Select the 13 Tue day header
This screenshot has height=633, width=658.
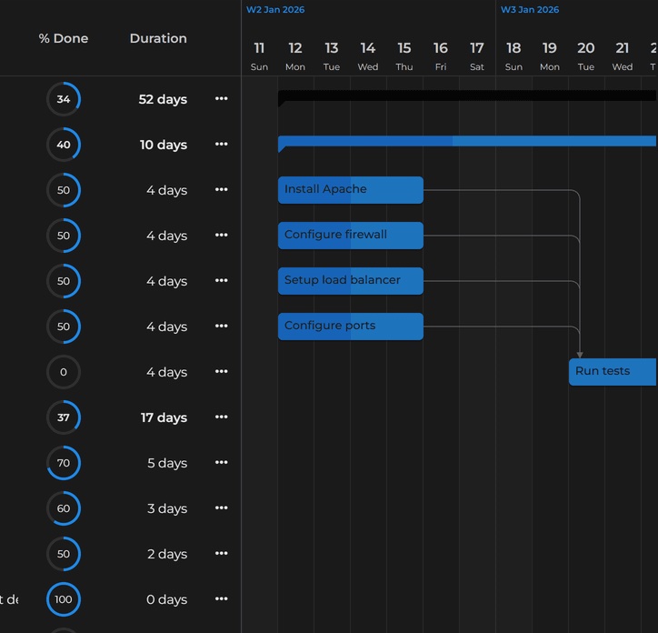pyautogui.click(x=332, y=56)
